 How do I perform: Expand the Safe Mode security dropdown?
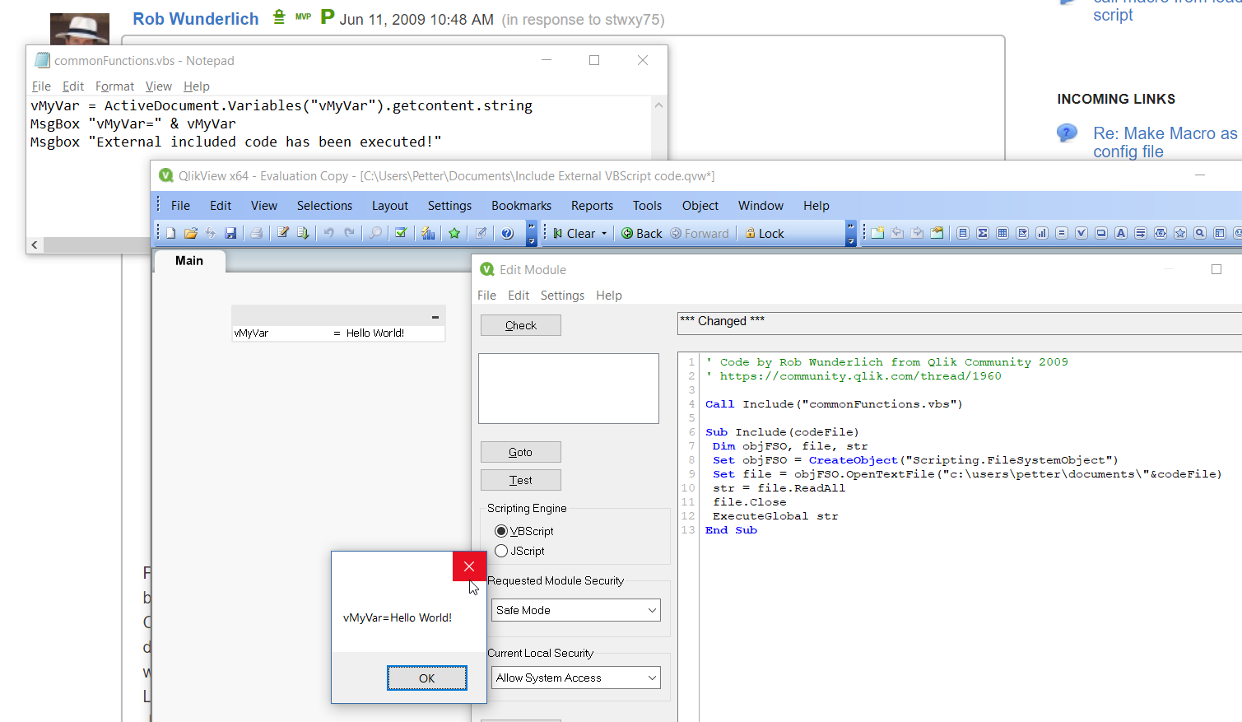coord(652,610)
